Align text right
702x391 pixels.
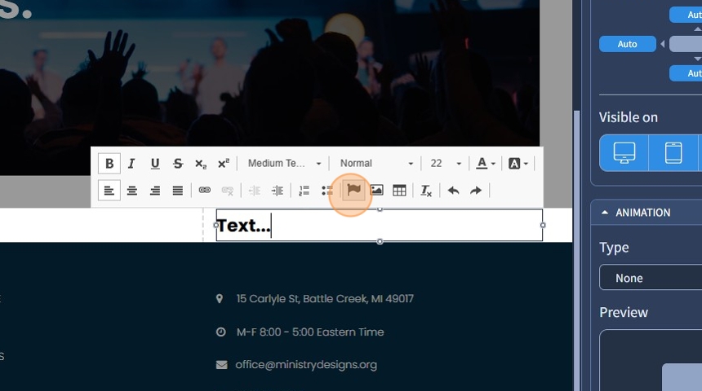(155, 191)
